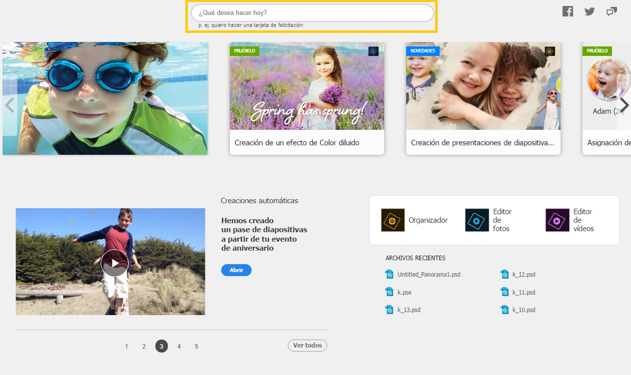Click the k_12.psd file icon
This screenshot has height=375, width=631.
click(x=505, y=274)
